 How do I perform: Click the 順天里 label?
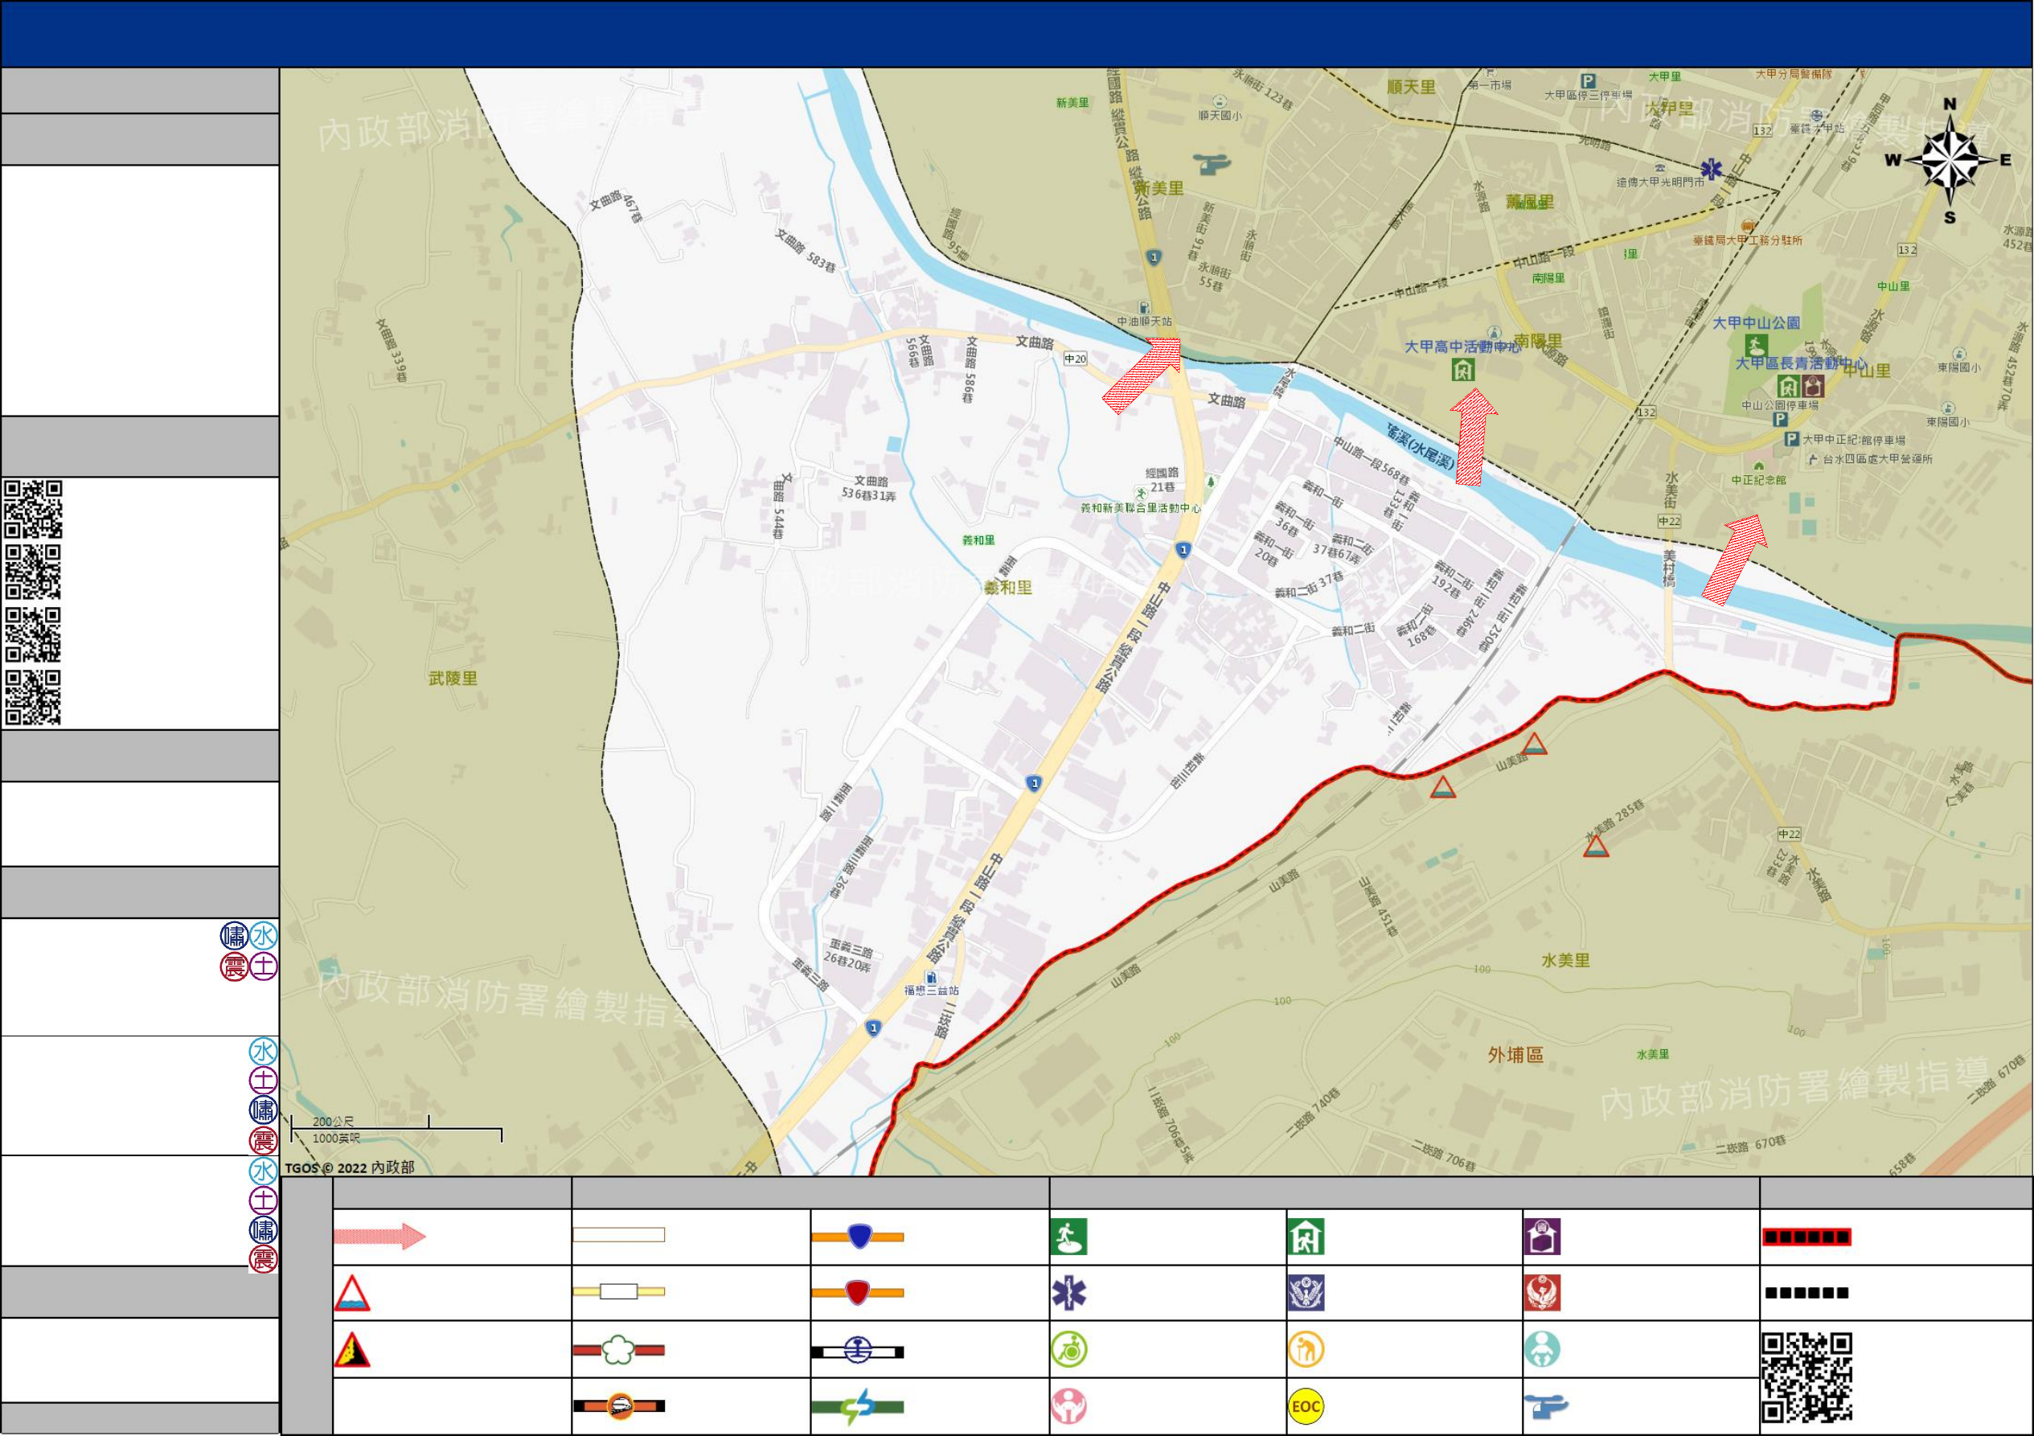(1411, 87)
